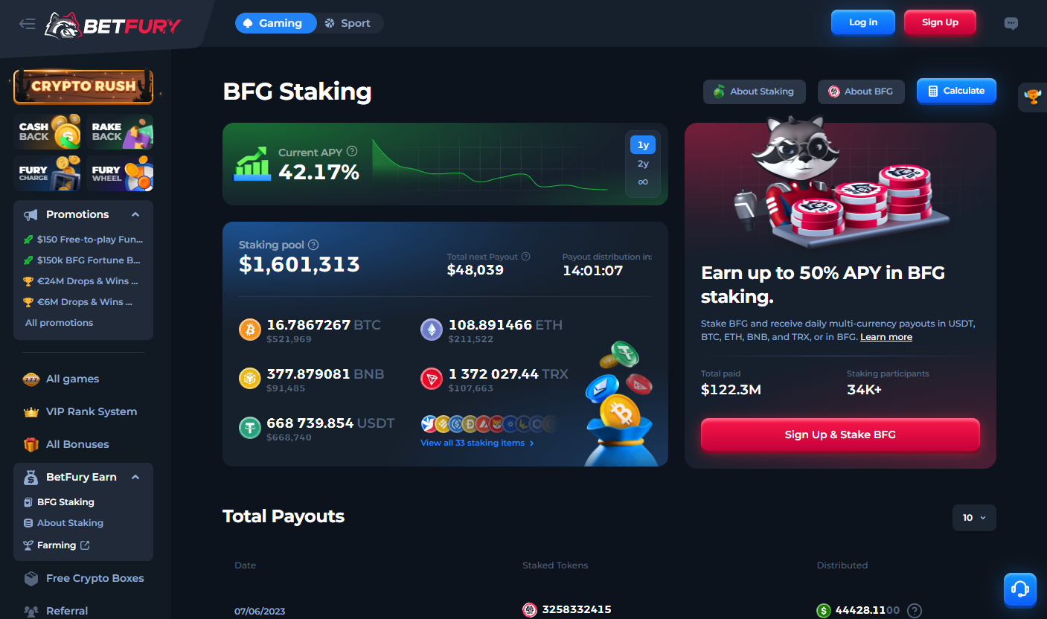Click the Staking pool info question icon
This screenshot has height=619, width=1047.
pos(313,245)
